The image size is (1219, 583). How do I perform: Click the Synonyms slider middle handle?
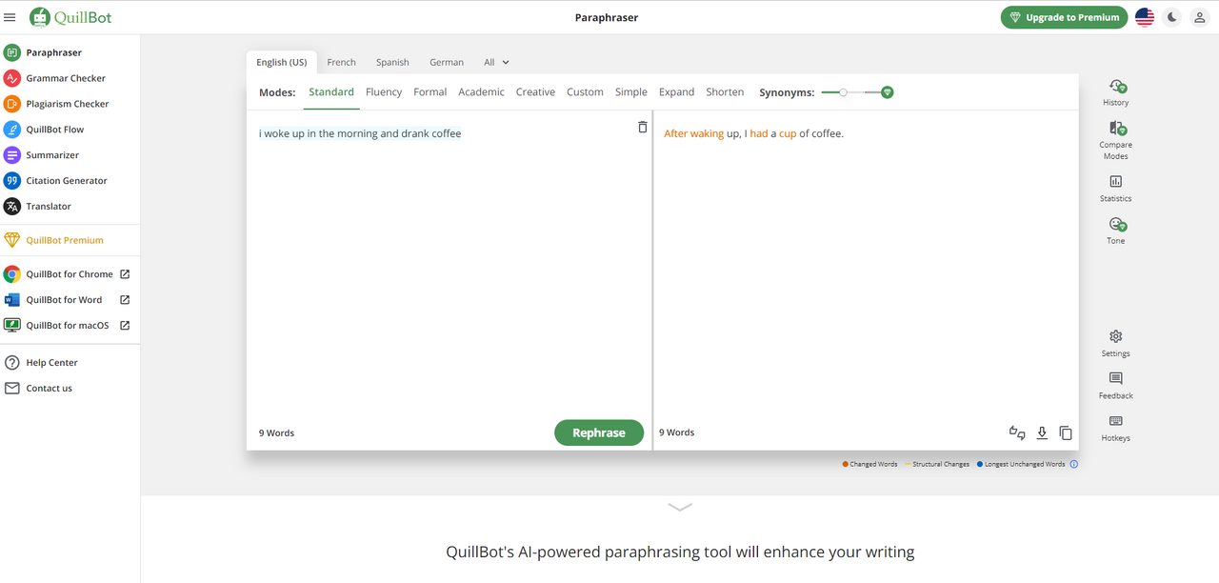(x=843, y=92)
